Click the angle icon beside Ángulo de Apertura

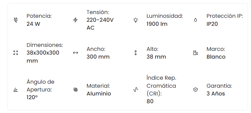[x=16, y=90]
